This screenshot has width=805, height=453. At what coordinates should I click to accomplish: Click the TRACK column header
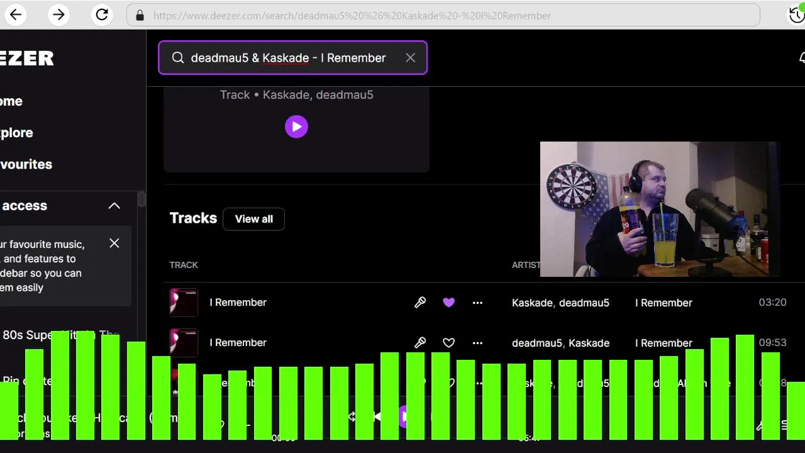(184, 265)
